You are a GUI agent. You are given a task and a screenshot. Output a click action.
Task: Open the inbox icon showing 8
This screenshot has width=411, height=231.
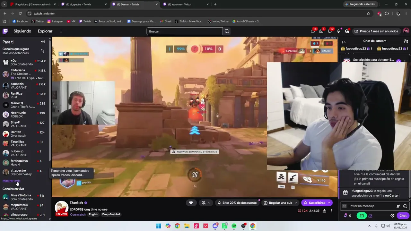pos(321,31)
